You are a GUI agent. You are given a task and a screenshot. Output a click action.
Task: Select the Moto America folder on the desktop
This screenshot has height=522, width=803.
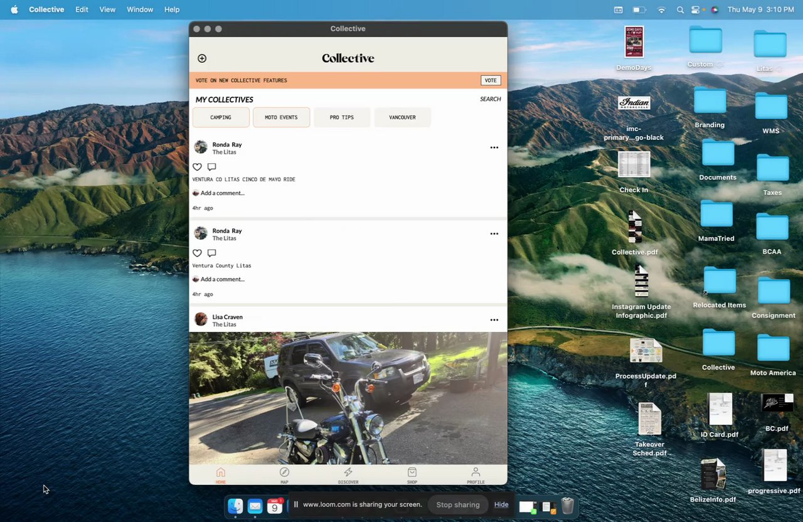773,355
